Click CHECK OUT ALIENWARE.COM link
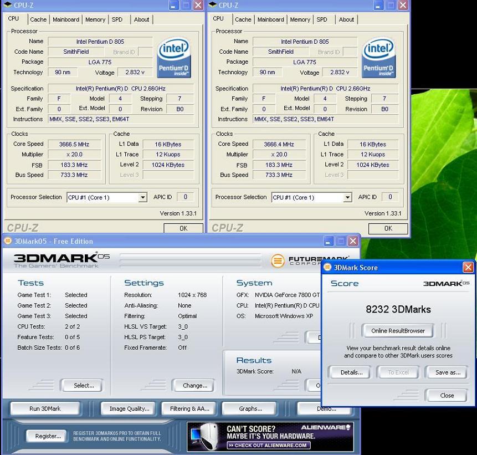Viewport: 477px width, 455px height. tap(269, 445)
